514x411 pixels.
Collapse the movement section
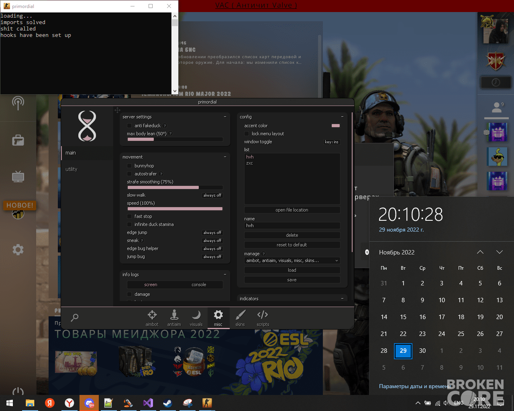pos(225,157)
